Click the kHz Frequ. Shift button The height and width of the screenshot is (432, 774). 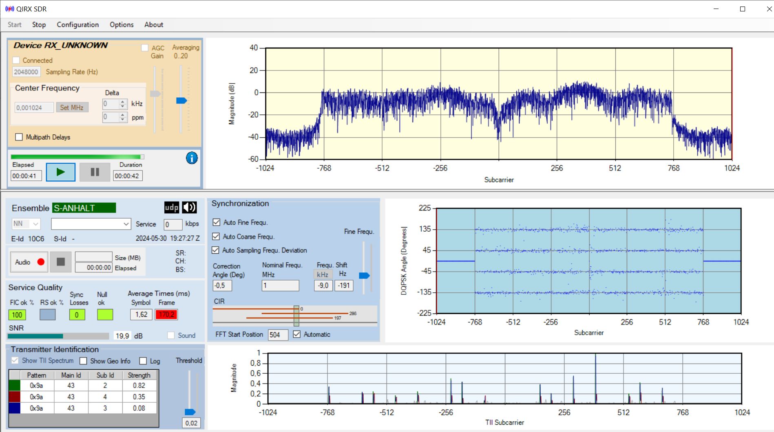pos(323,274)
